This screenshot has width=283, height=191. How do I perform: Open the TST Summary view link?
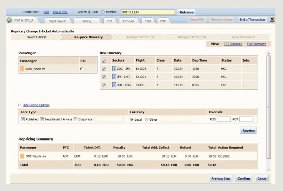[233, 44]
